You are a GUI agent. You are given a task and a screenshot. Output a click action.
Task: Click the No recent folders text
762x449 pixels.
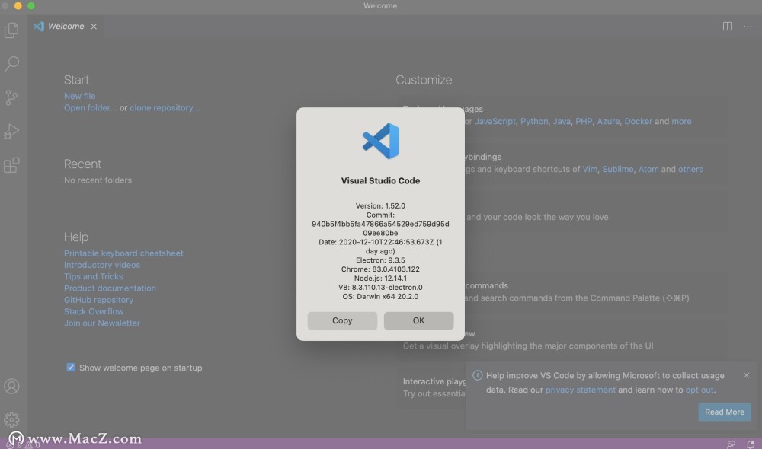(x=98, y=180)
